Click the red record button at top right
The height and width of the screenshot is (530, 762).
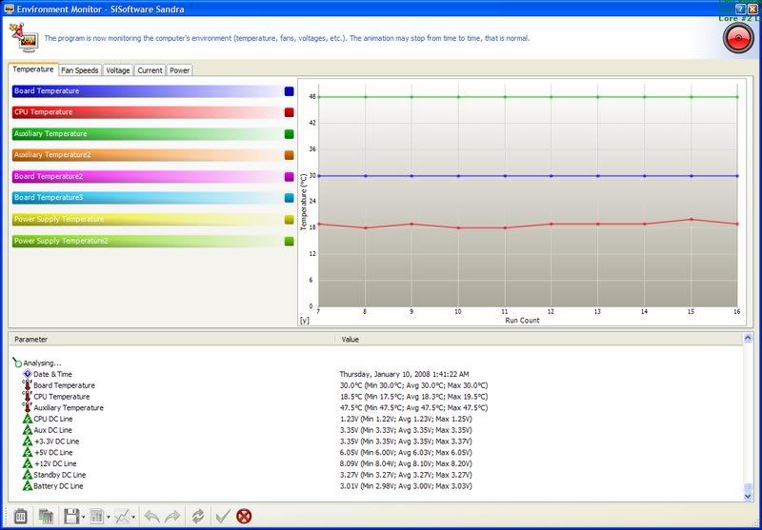(x=738, y=38)
